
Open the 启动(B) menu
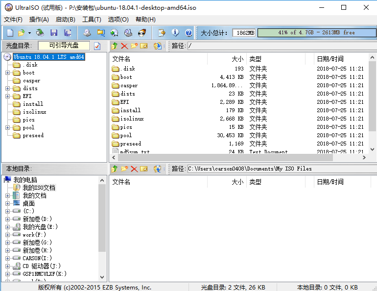[66, 20]
